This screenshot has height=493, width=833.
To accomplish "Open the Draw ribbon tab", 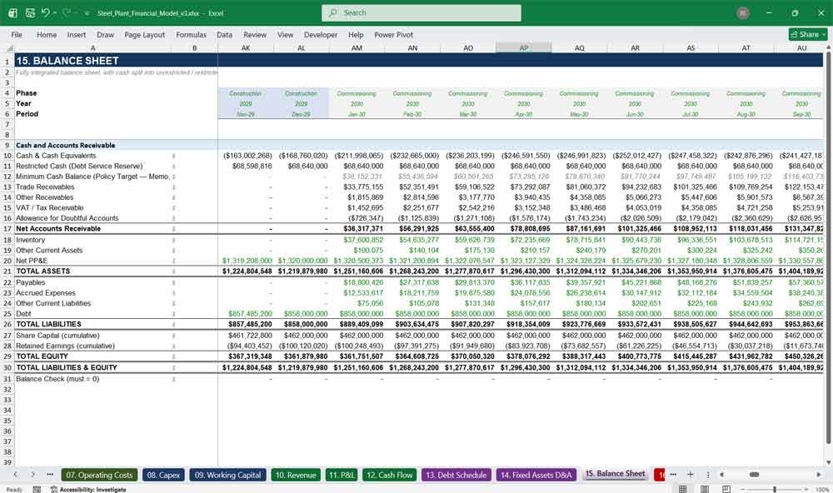I will tap(105, 34).
